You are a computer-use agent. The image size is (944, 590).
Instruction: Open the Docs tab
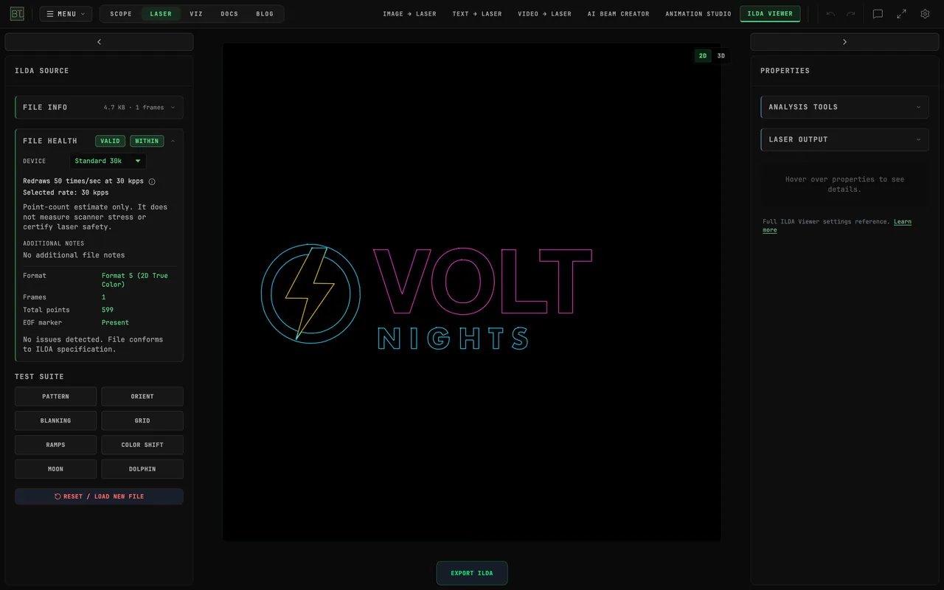(229, 14)
